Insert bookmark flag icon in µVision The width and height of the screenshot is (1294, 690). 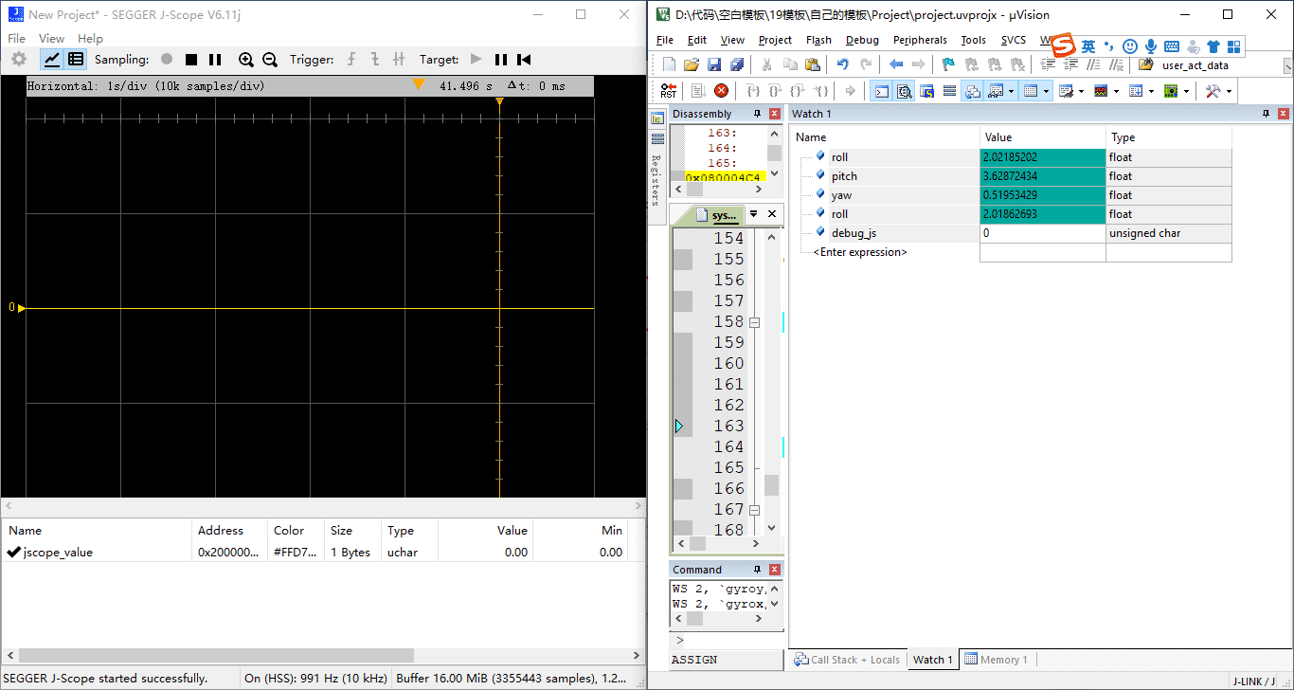point(948,64)
